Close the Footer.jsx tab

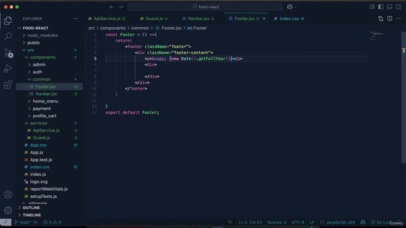coord(264,18)
